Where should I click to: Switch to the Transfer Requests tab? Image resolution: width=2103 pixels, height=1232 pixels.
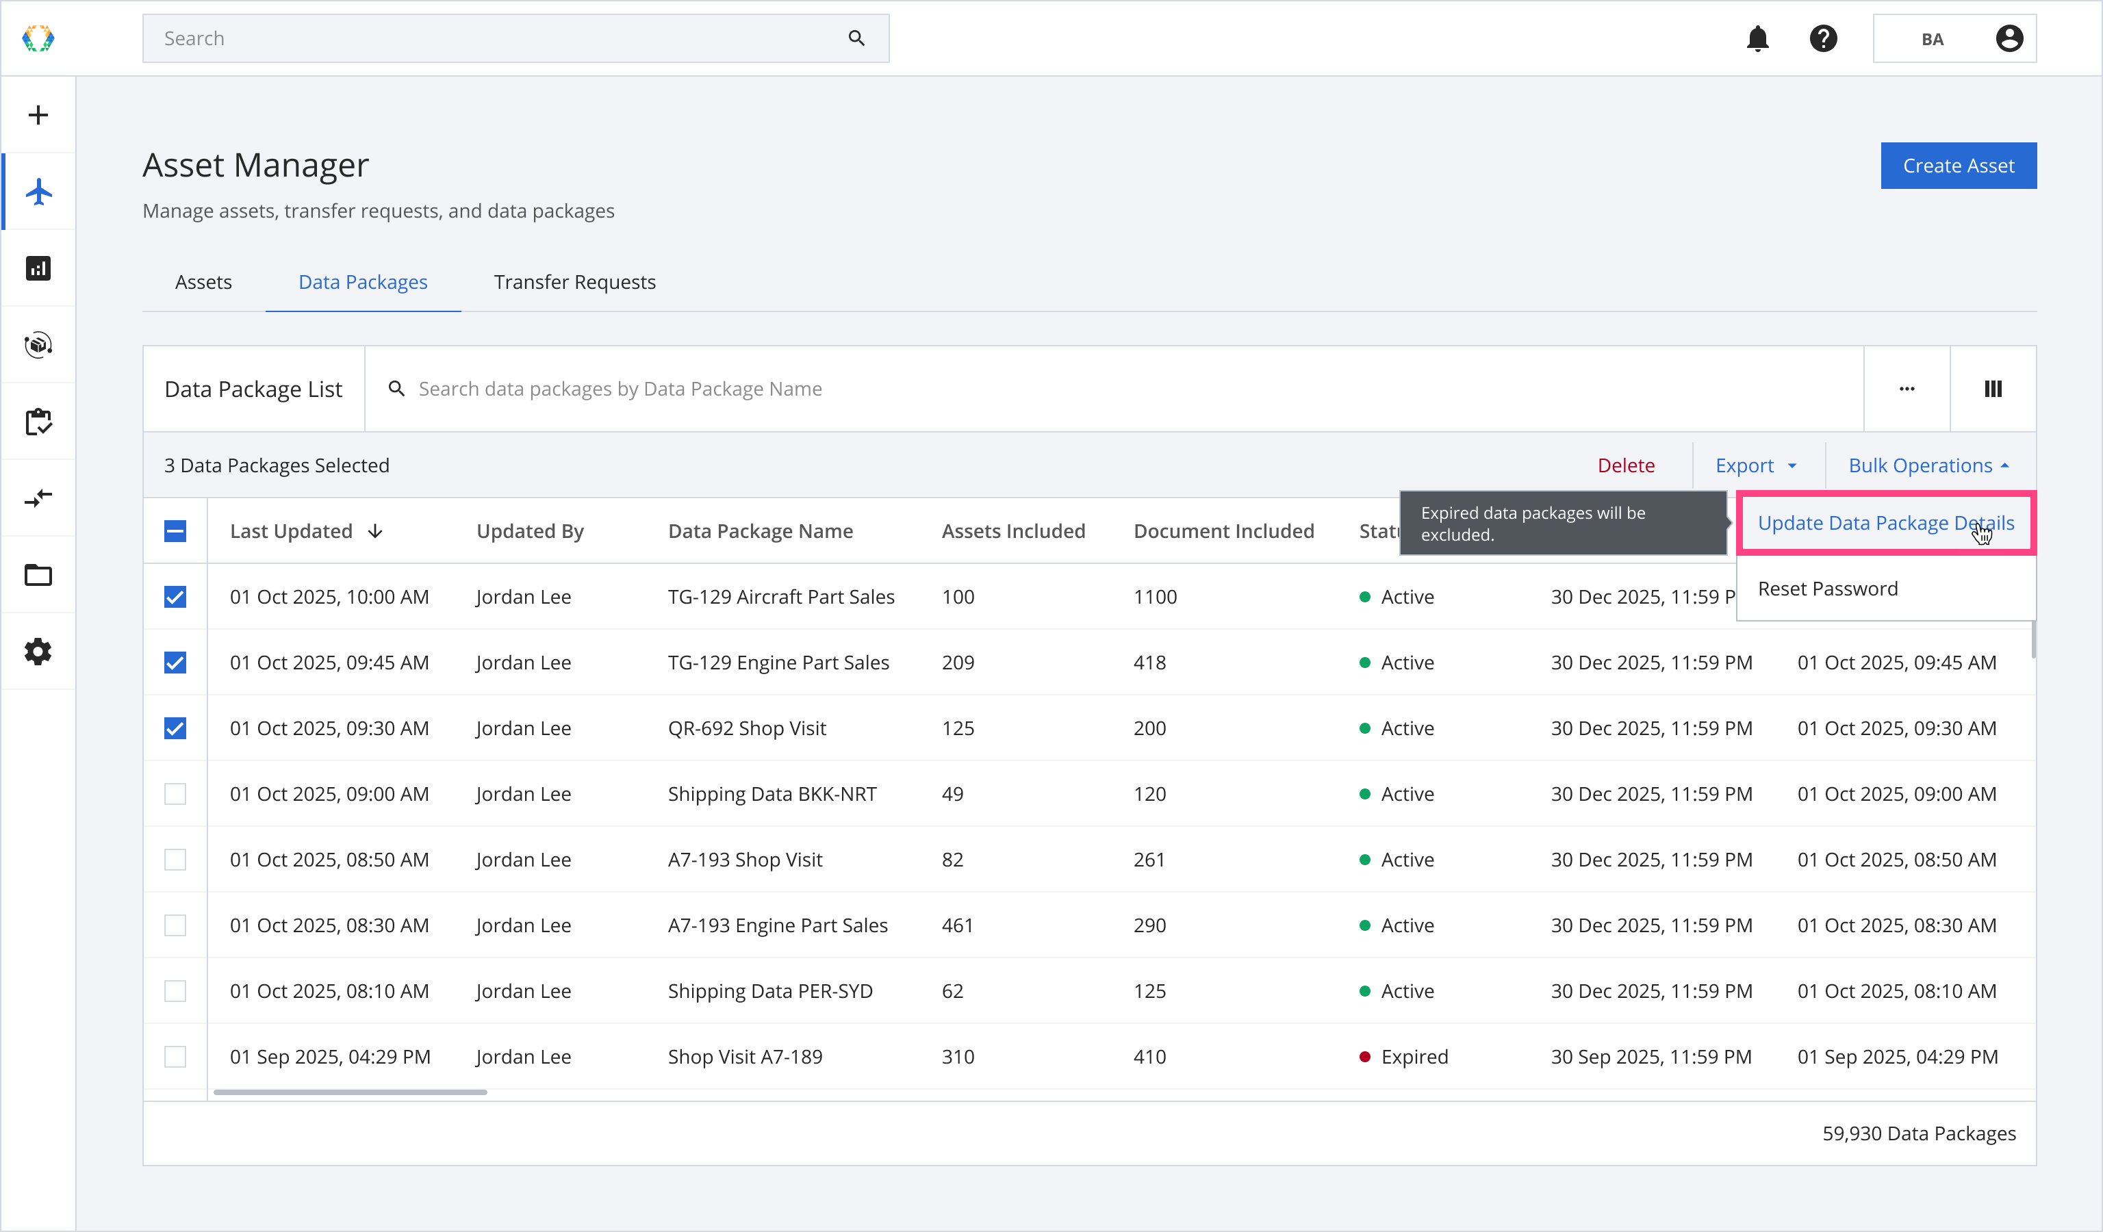pyautogui.click(x=574, y=282)
